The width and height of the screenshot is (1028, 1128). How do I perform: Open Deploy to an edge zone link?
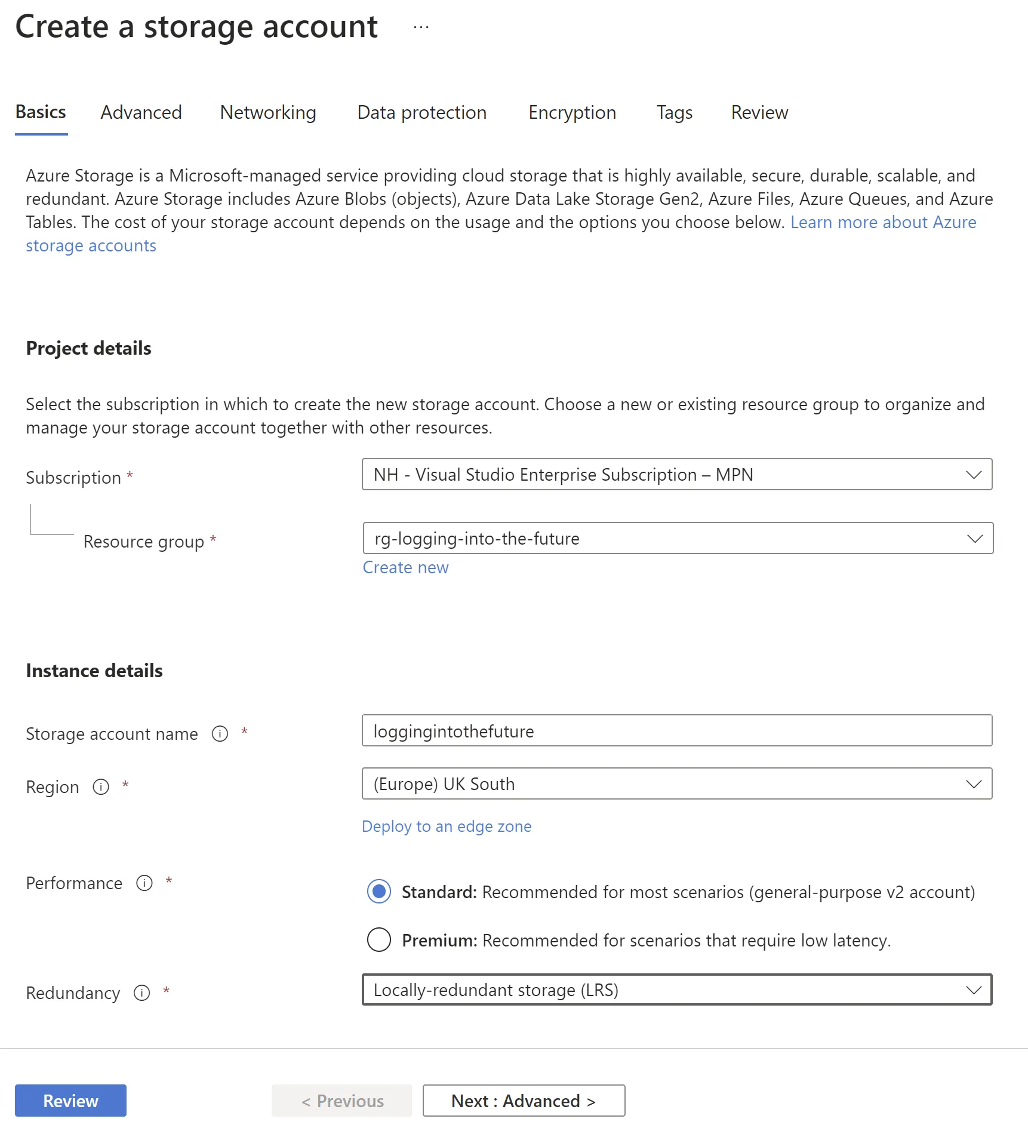click(x=447, y=826)
